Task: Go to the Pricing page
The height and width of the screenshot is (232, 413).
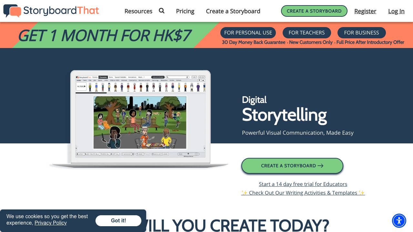Action: pos(185,11)
